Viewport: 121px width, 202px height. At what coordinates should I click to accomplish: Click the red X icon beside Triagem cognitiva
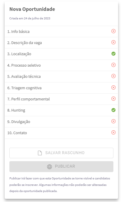(113, 87)
